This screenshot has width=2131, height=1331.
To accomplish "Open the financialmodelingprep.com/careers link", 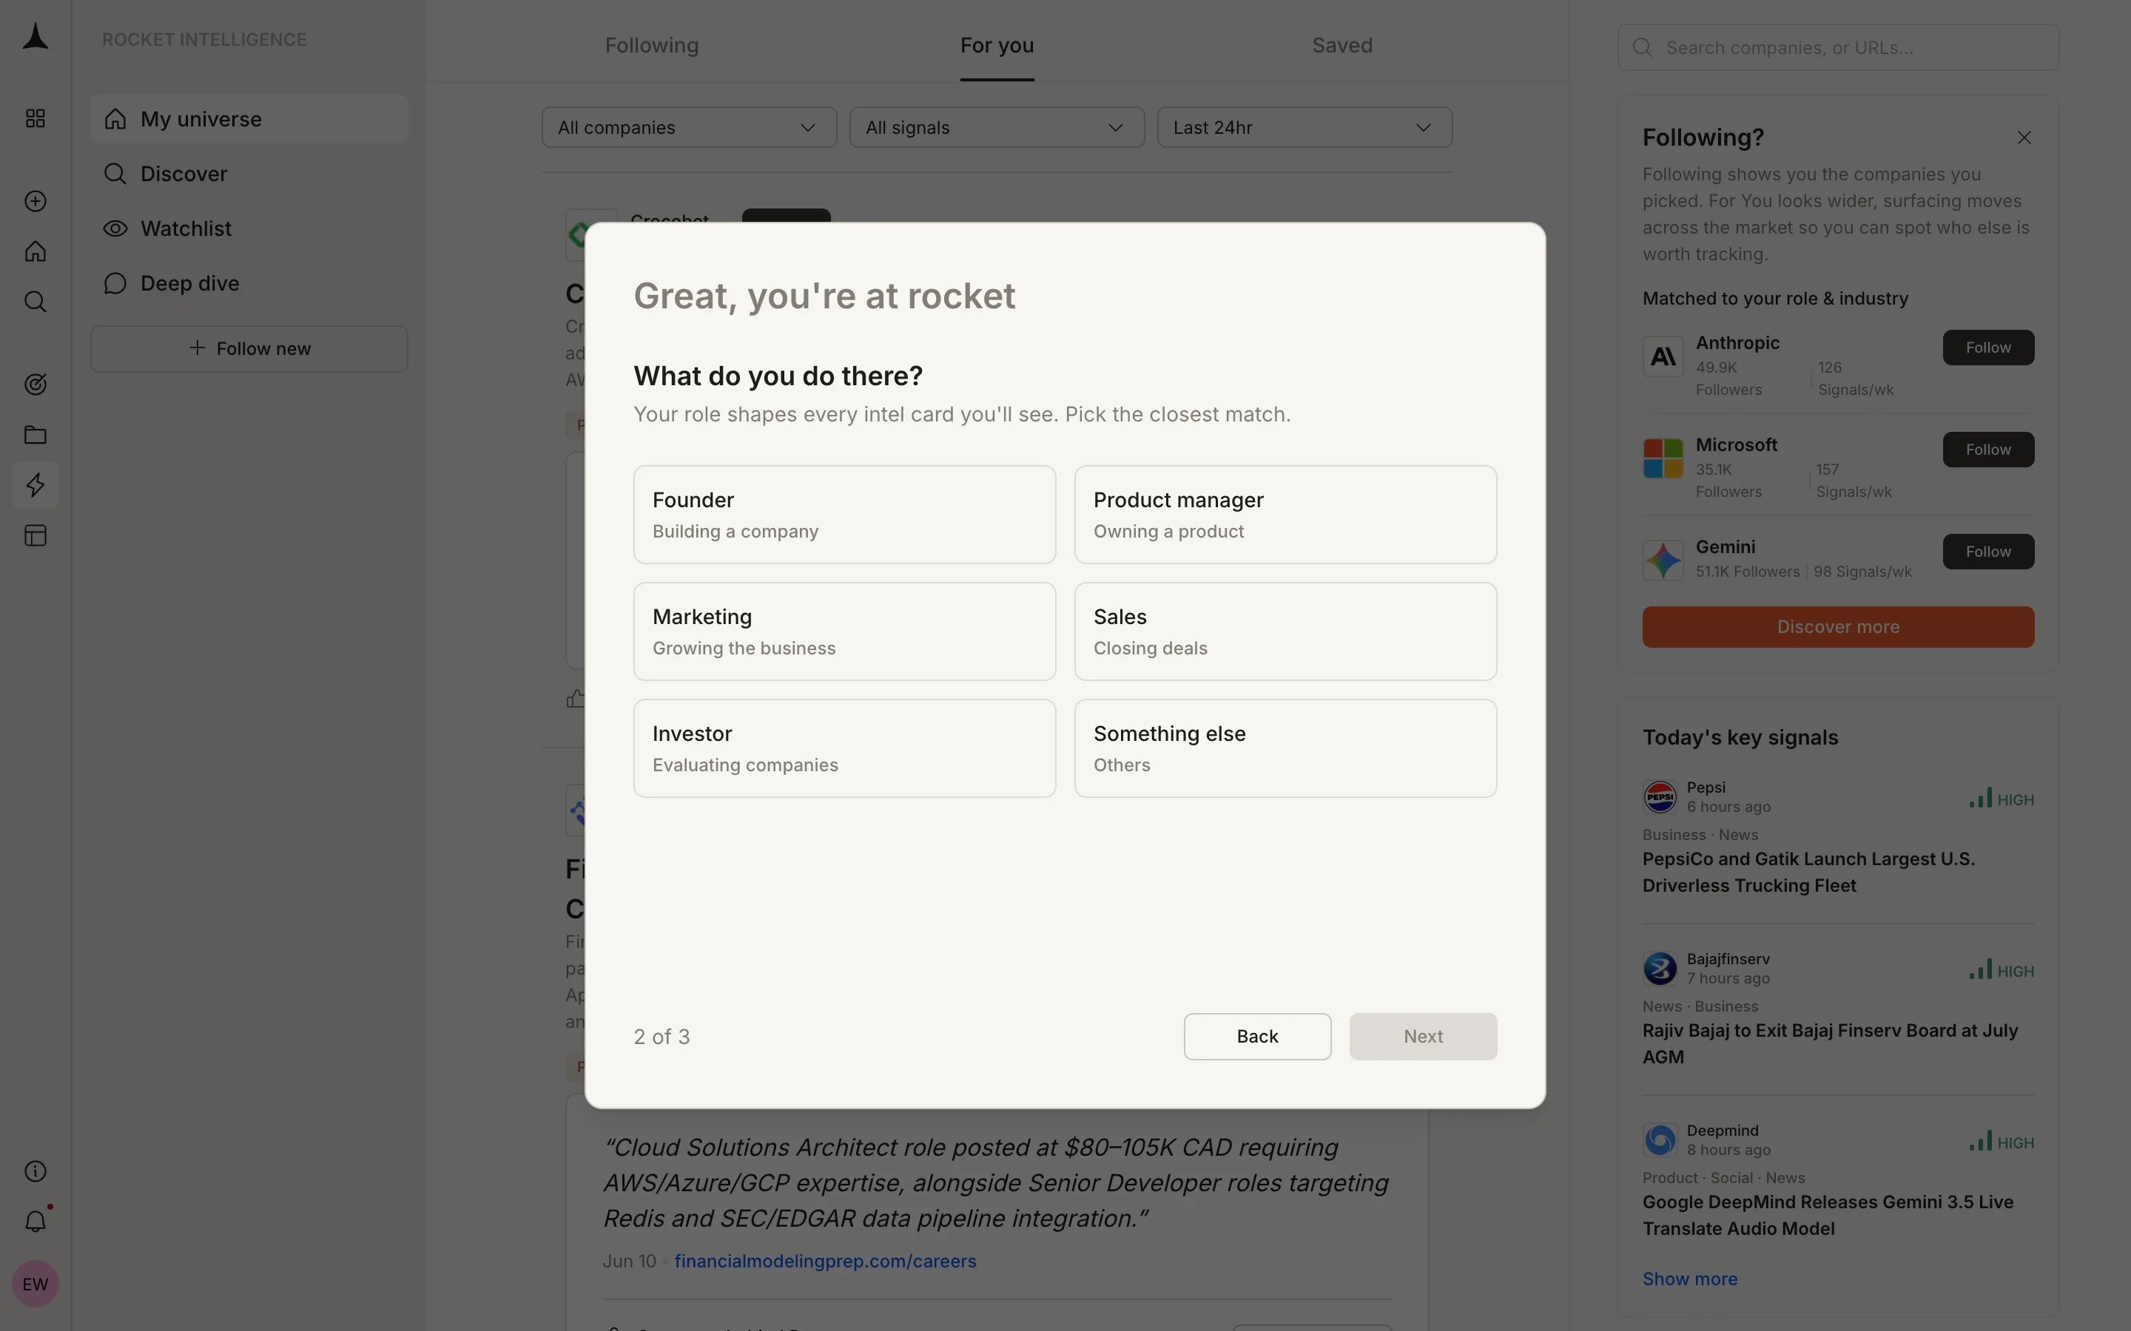I will coord(825,1261).
